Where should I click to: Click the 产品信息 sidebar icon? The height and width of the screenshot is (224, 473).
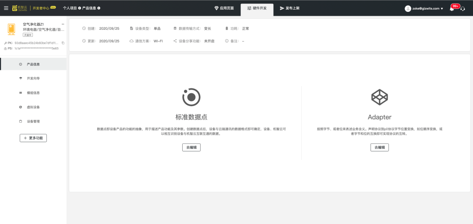pyautogui.click(x=21, y=64)
